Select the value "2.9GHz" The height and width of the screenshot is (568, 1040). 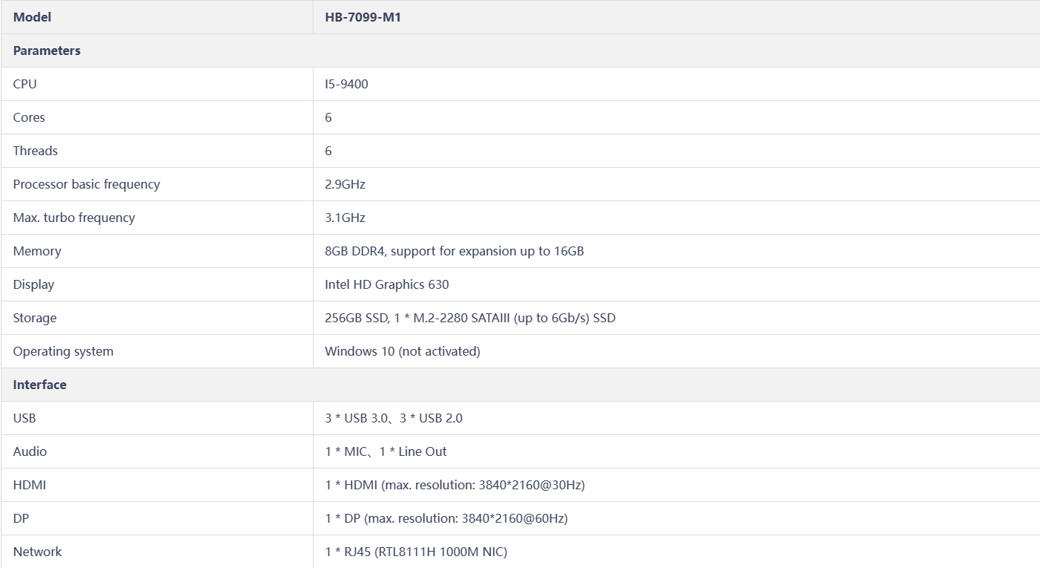(345, 184)
